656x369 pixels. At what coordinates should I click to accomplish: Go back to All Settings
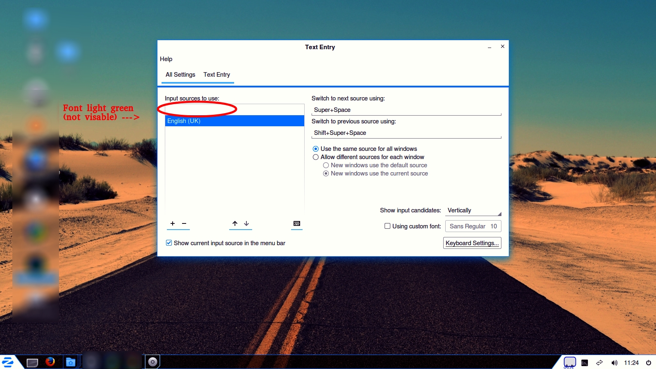tap(180, 75)
